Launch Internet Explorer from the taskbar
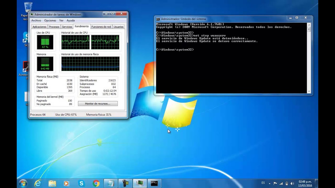Viewport: 335px width, 188px height. pyautogui.click(x=38, y=184)
